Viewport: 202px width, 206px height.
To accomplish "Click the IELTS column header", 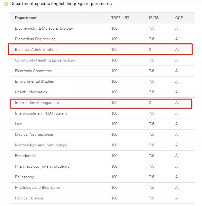I will pyautogui.click(x=154, y=18).
